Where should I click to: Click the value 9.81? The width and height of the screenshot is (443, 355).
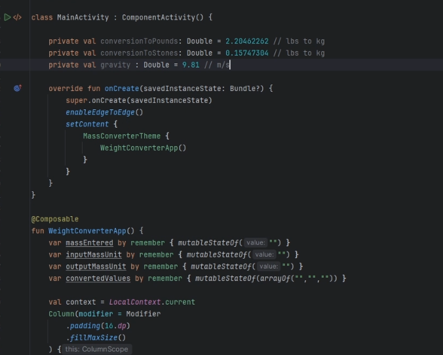pyautogui.click(x=191, y=65)
